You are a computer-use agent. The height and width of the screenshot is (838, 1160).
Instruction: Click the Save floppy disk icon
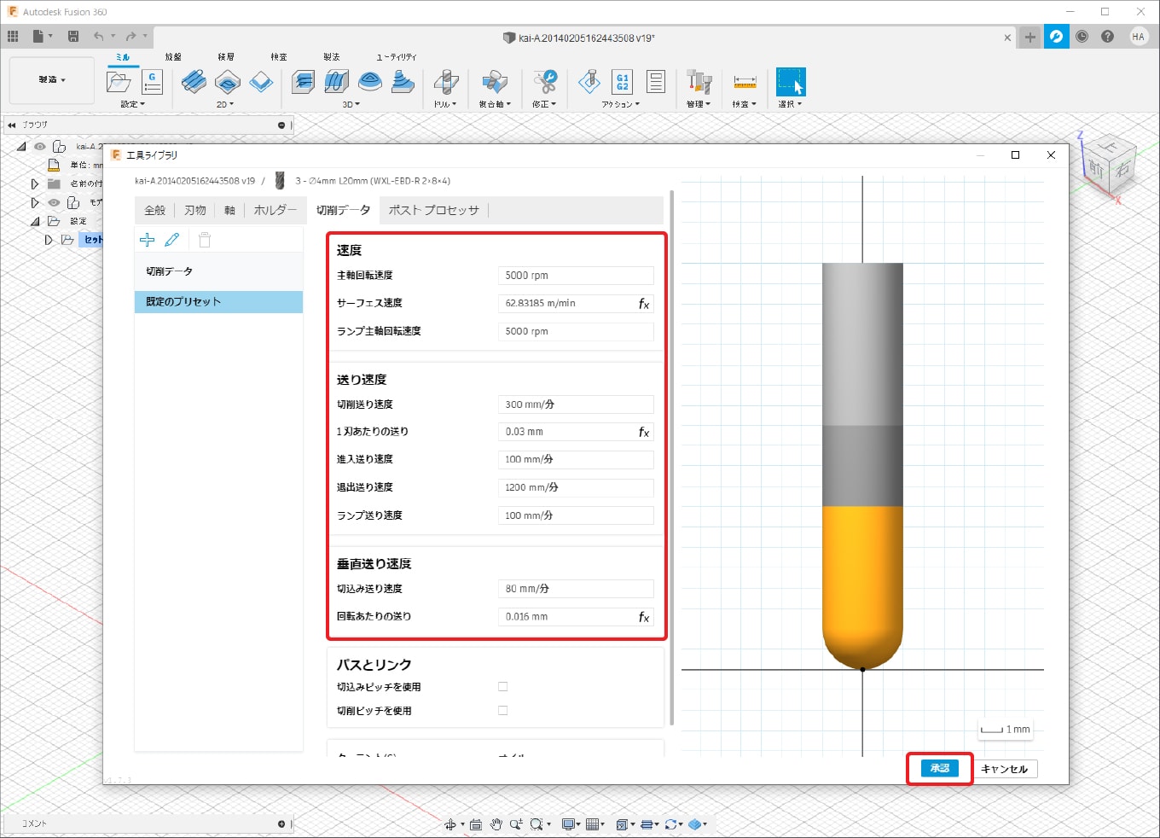(x=73, y=36)
